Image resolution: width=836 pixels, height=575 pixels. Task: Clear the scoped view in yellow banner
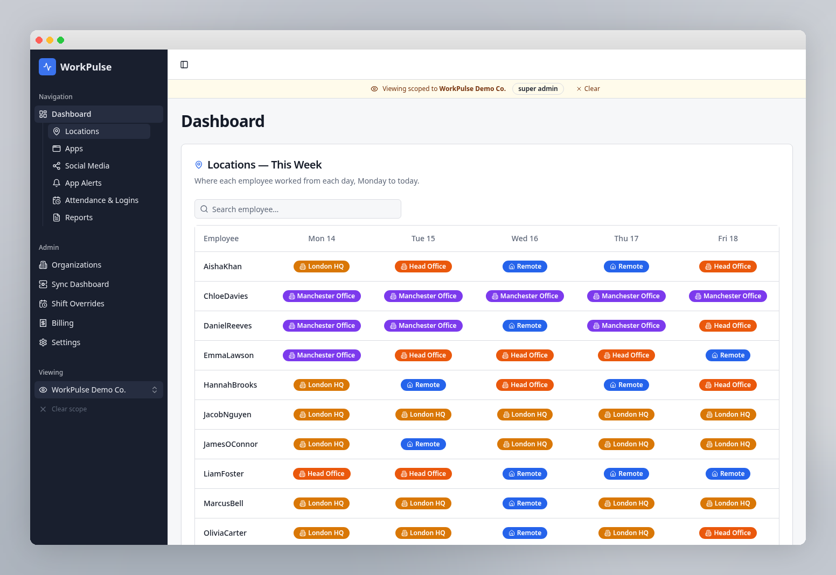click(x=588, y=89)
